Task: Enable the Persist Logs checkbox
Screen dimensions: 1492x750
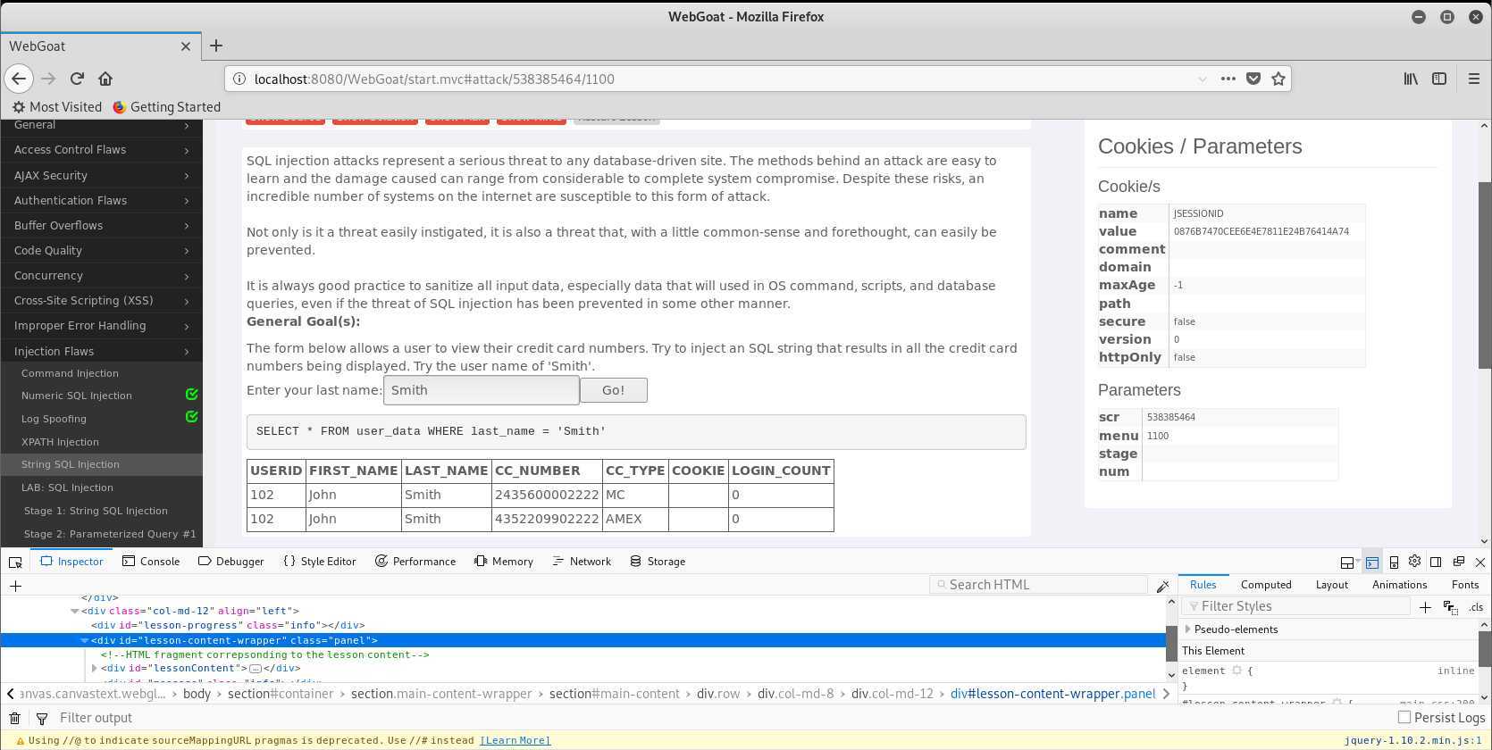Action: [x=1404, y=717]
